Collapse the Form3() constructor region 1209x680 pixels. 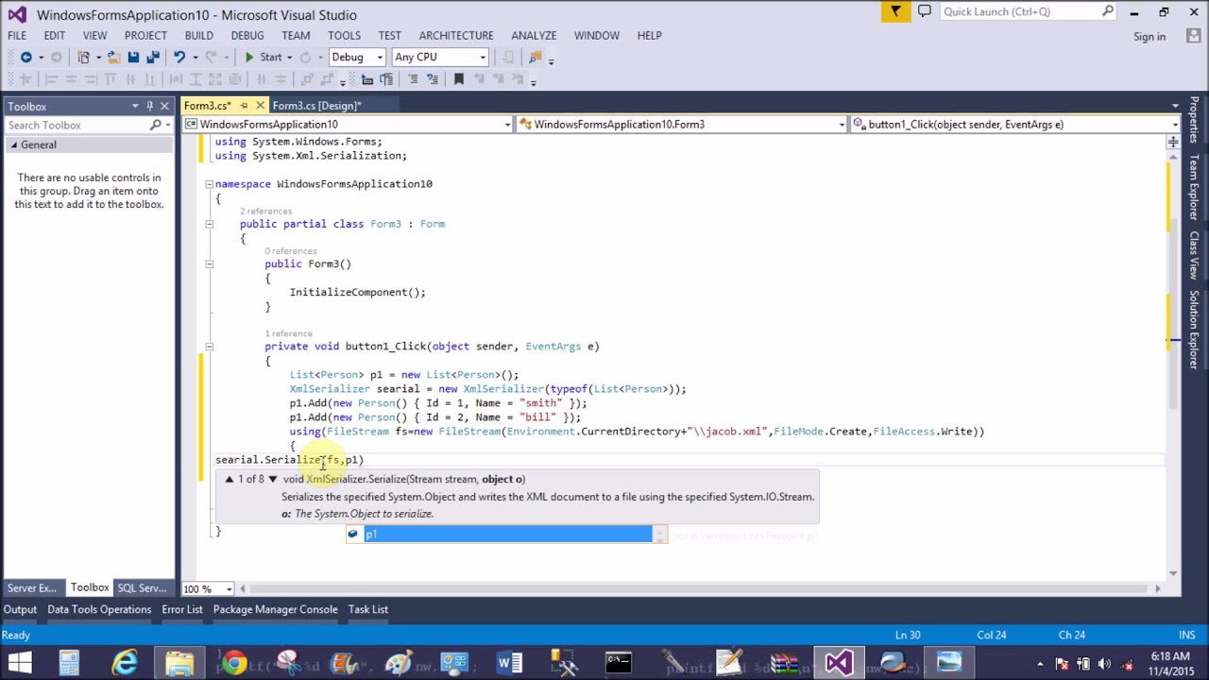[x=210, y=264]
